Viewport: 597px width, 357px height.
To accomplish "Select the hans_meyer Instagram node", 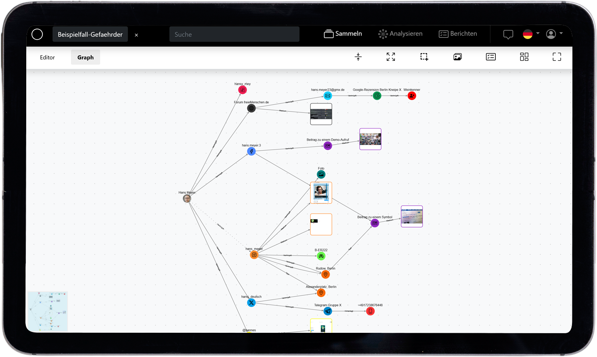I will tap(254, 255).
